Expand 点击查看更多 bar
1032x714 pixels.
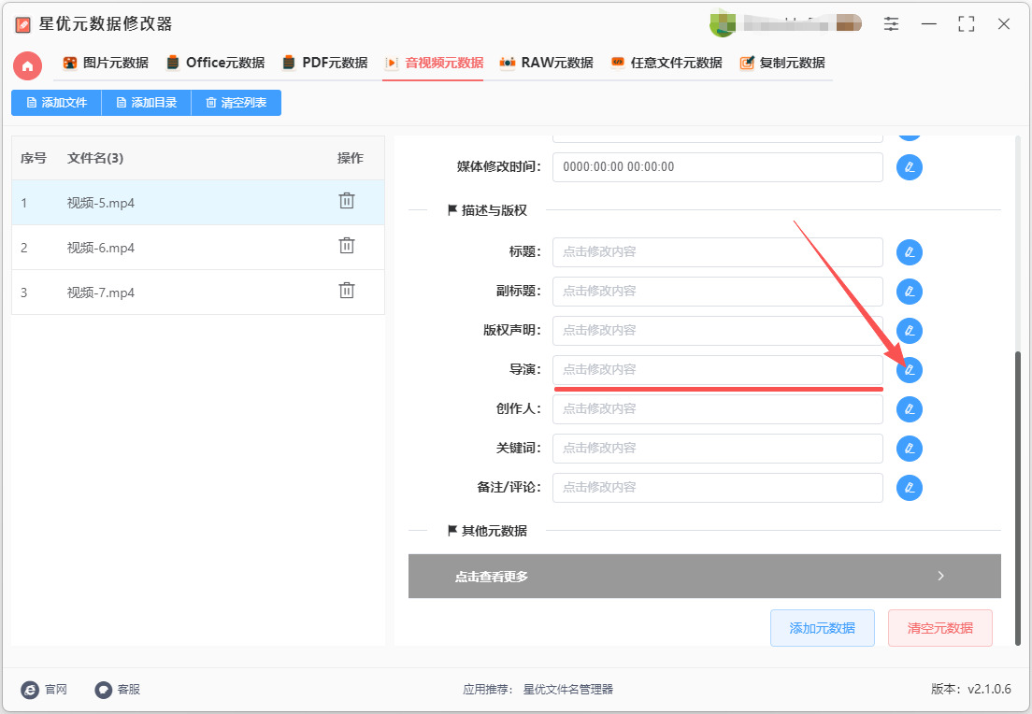pos(704,576)
